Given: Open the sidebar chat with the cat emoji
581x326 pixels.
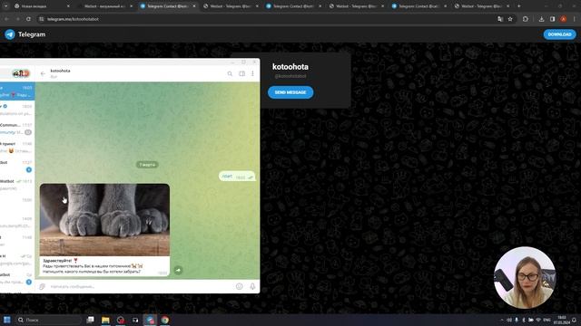Looking at the screenshot, I should tap(17, 147).
